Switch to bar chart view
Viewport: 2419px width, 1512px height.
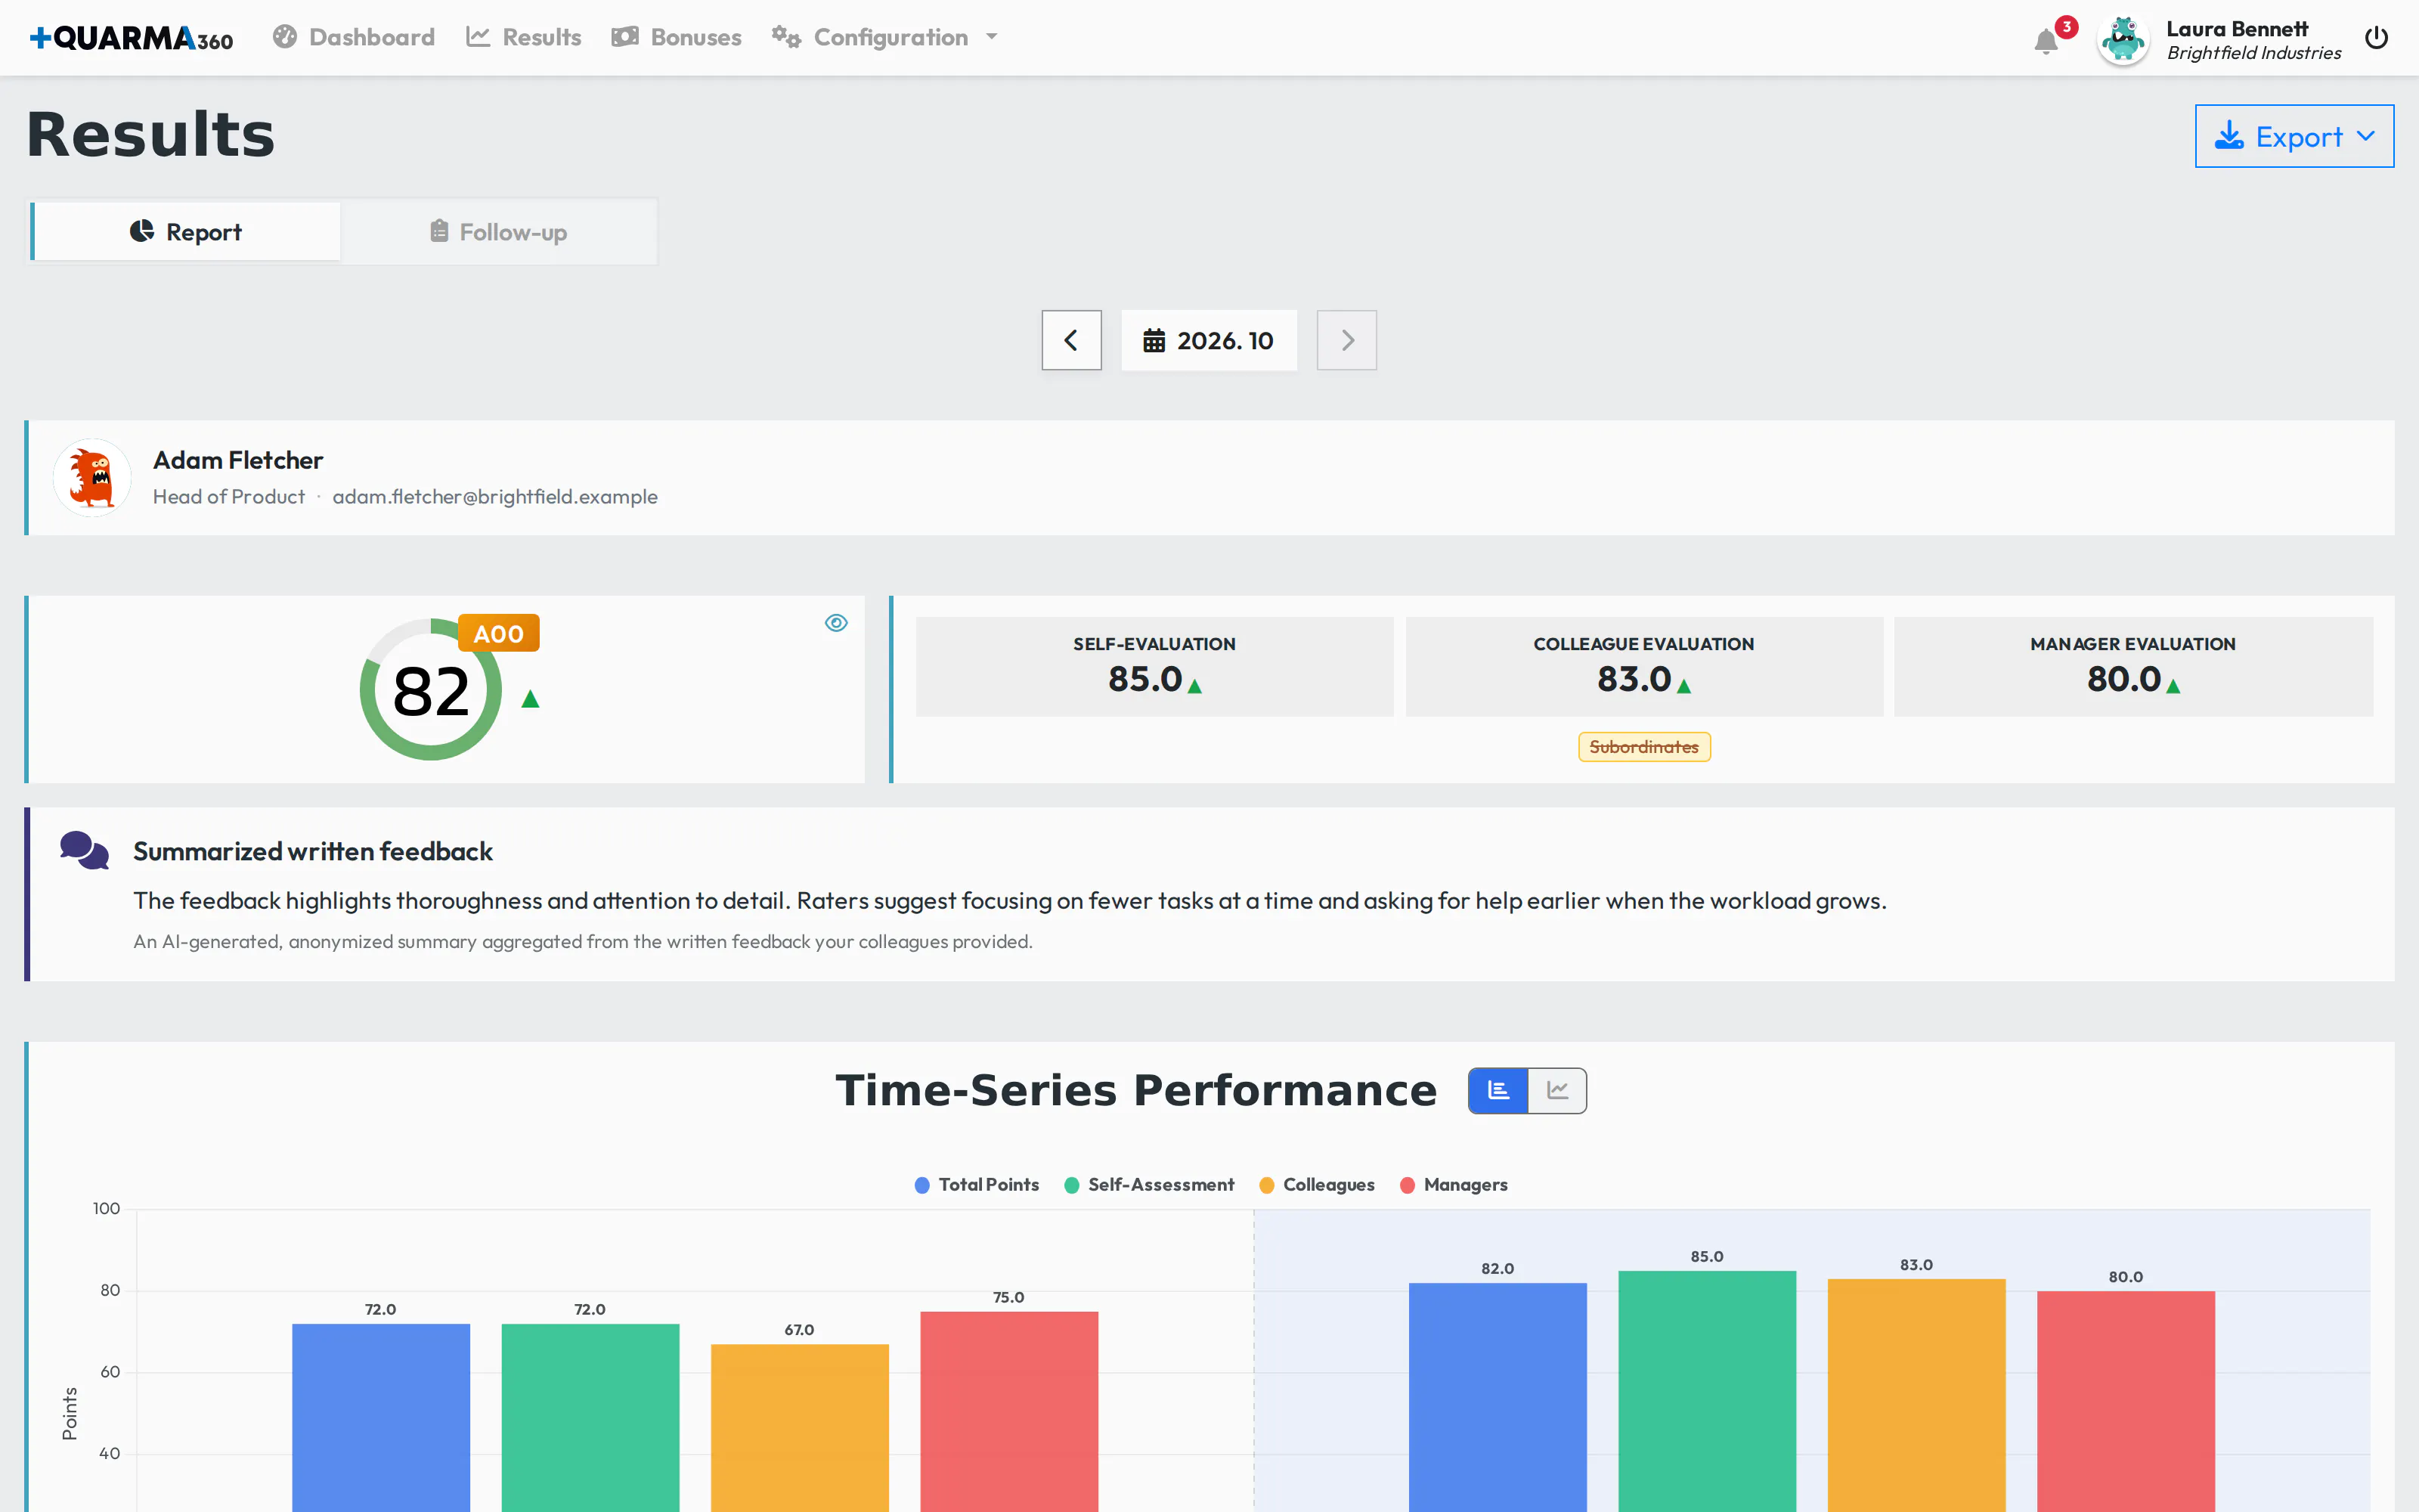(x=1498, y=1090)
